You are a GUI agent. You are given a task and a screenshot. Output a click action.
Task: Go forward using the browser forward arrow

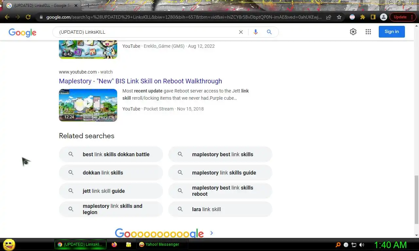point(18,17)
